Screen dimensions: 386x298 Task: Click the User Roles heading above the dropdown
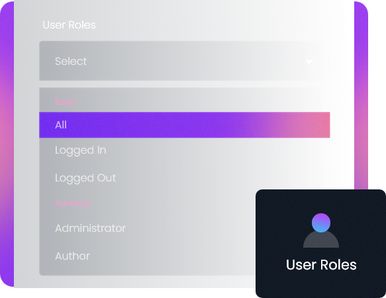[69, 25]
